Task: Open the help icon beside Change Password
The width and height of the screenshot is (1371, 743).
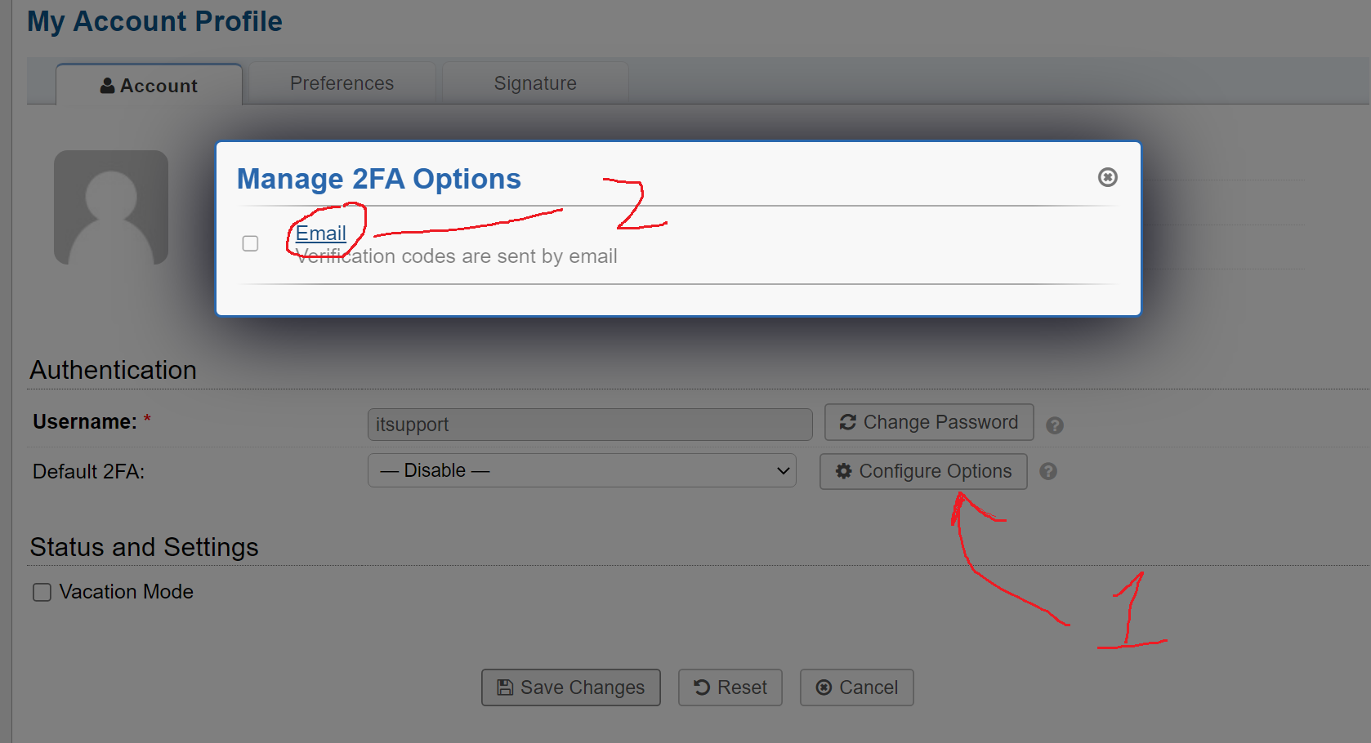Action: [1054, 425]
